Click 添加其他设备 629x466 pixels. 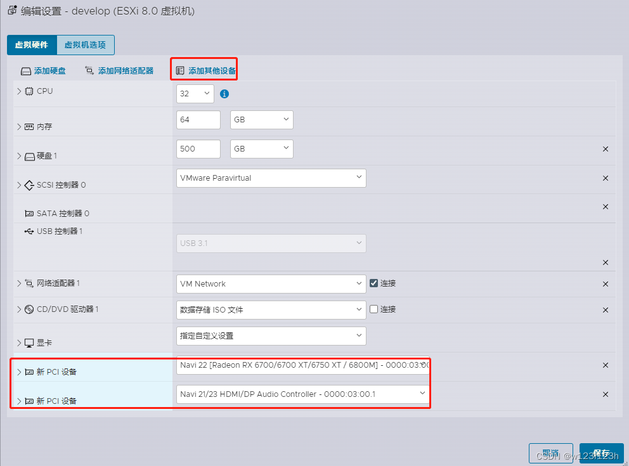point(206,71)
